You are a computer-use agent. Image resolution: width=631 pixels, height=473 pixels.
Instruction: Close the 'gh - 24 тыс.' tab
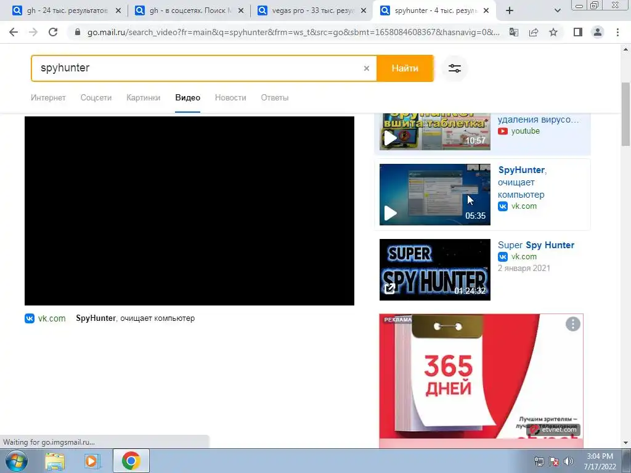pyautogui.click(x=118, y=11)
